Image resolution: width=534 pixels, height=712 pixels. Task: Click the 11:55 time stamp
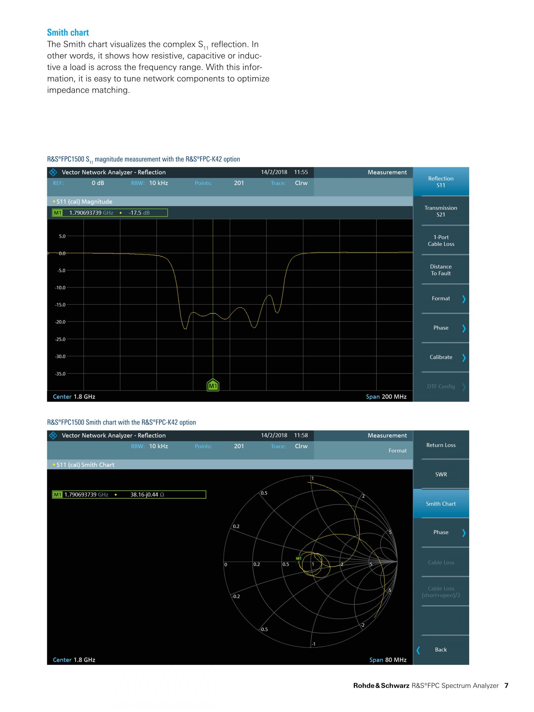click(x=301, y=172)
